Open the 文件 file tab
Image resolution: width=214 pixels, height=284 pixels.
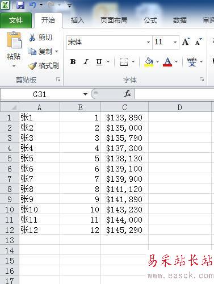point(16,20)
